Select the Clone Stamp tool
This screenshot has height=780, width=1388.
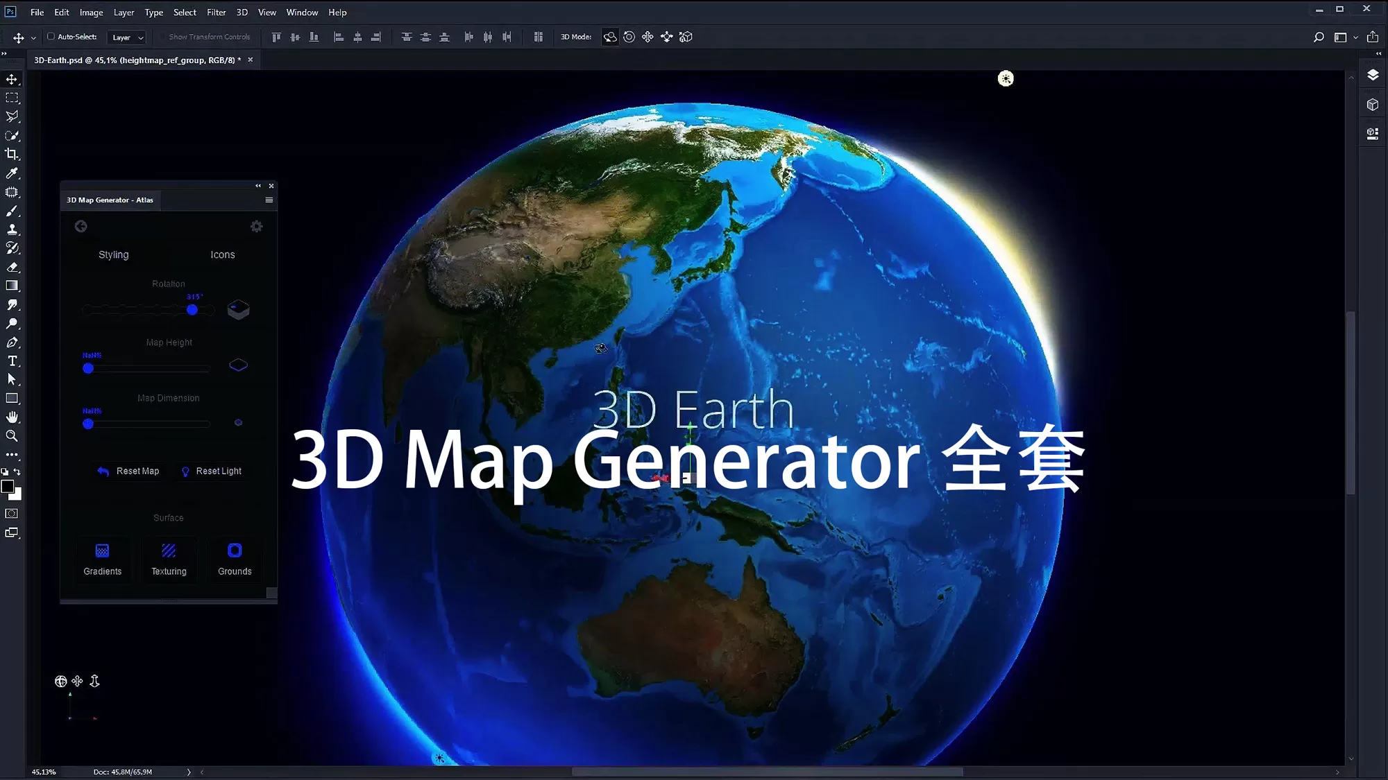click(x=12, y=229)
